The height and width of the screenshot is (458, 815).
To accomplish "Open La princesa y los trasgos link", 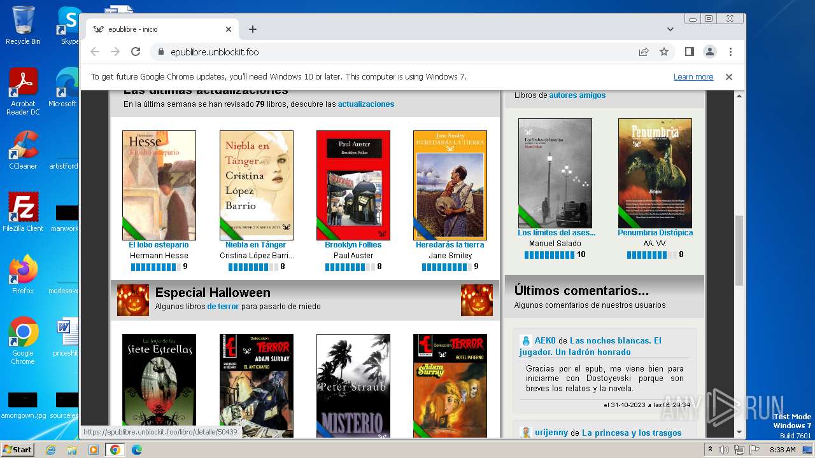I will coord(632,433).
